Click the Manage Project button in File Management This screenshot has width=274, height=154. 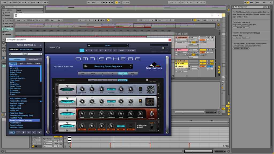241,38
